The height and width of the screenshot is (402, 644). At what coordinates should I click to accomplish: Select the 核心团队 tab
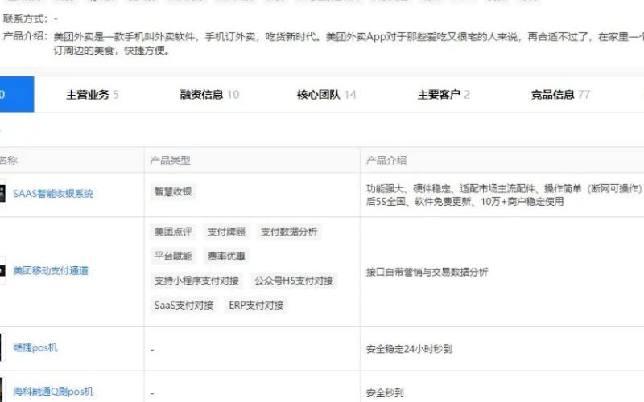[327, 95]
